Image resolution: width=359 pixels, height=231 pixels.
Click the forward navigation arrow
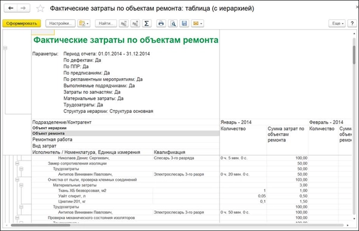click(23, 8)
